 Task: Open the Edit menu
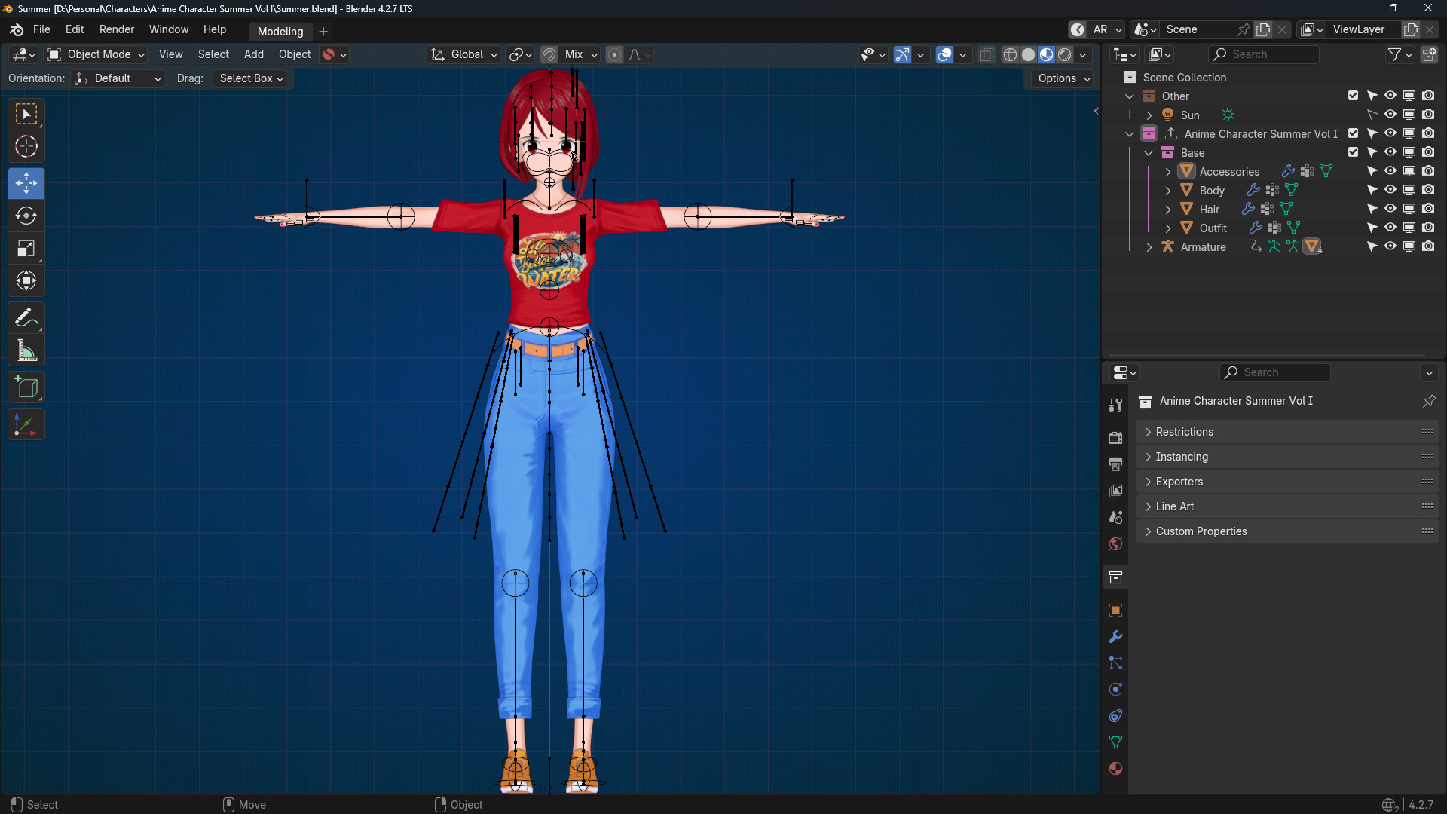pos(75,29)
